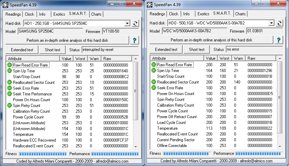The width and height of the screenshot is (289, 166).
Task: Click OK icon beside Raw Read Error Rate, right window
Action: 154,65
